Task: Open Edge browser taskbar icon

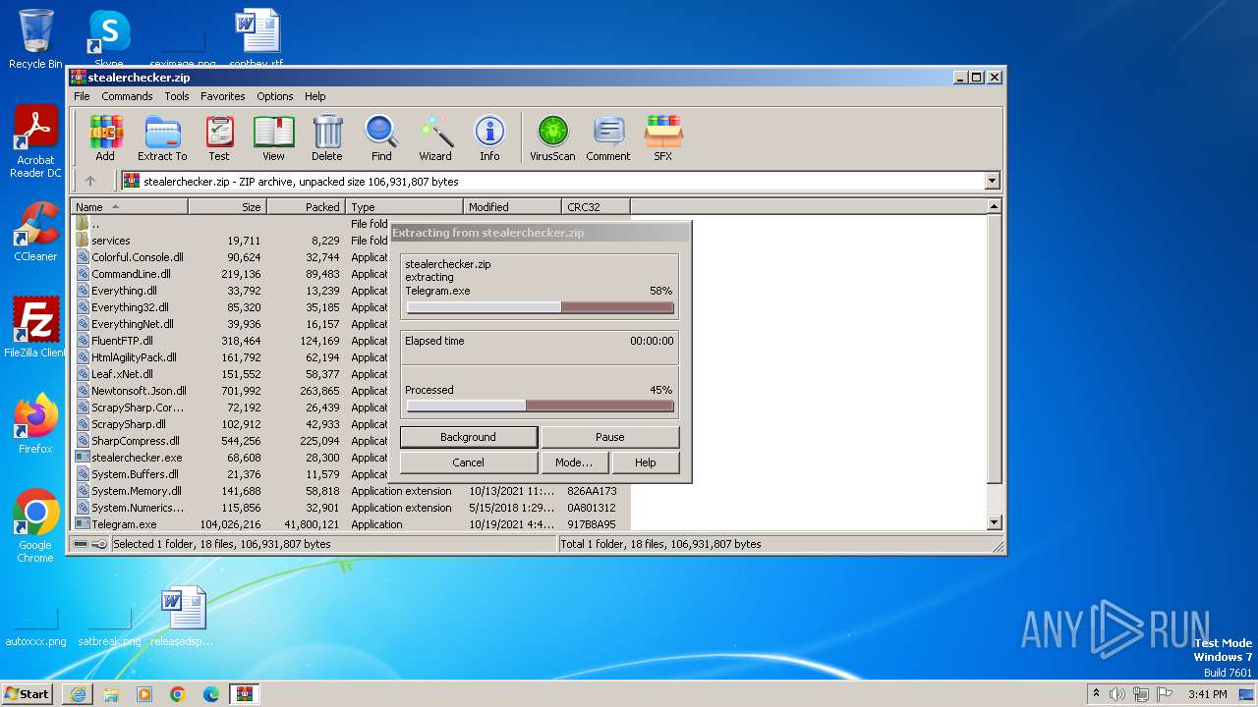Action: click(211, 694)
